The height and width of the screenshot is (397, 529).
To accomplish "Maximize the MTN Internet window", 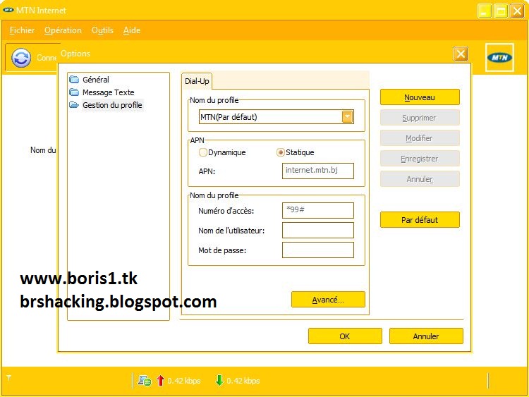I will [x=501, y=11].
